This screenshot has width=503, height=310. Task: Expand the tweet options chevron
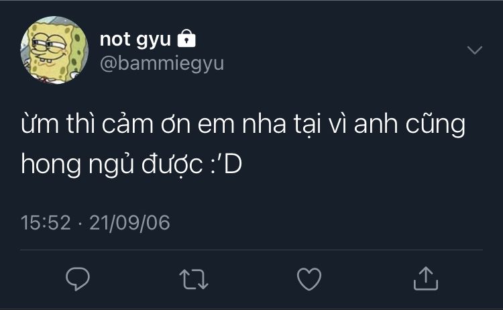[x=474, y=50]
